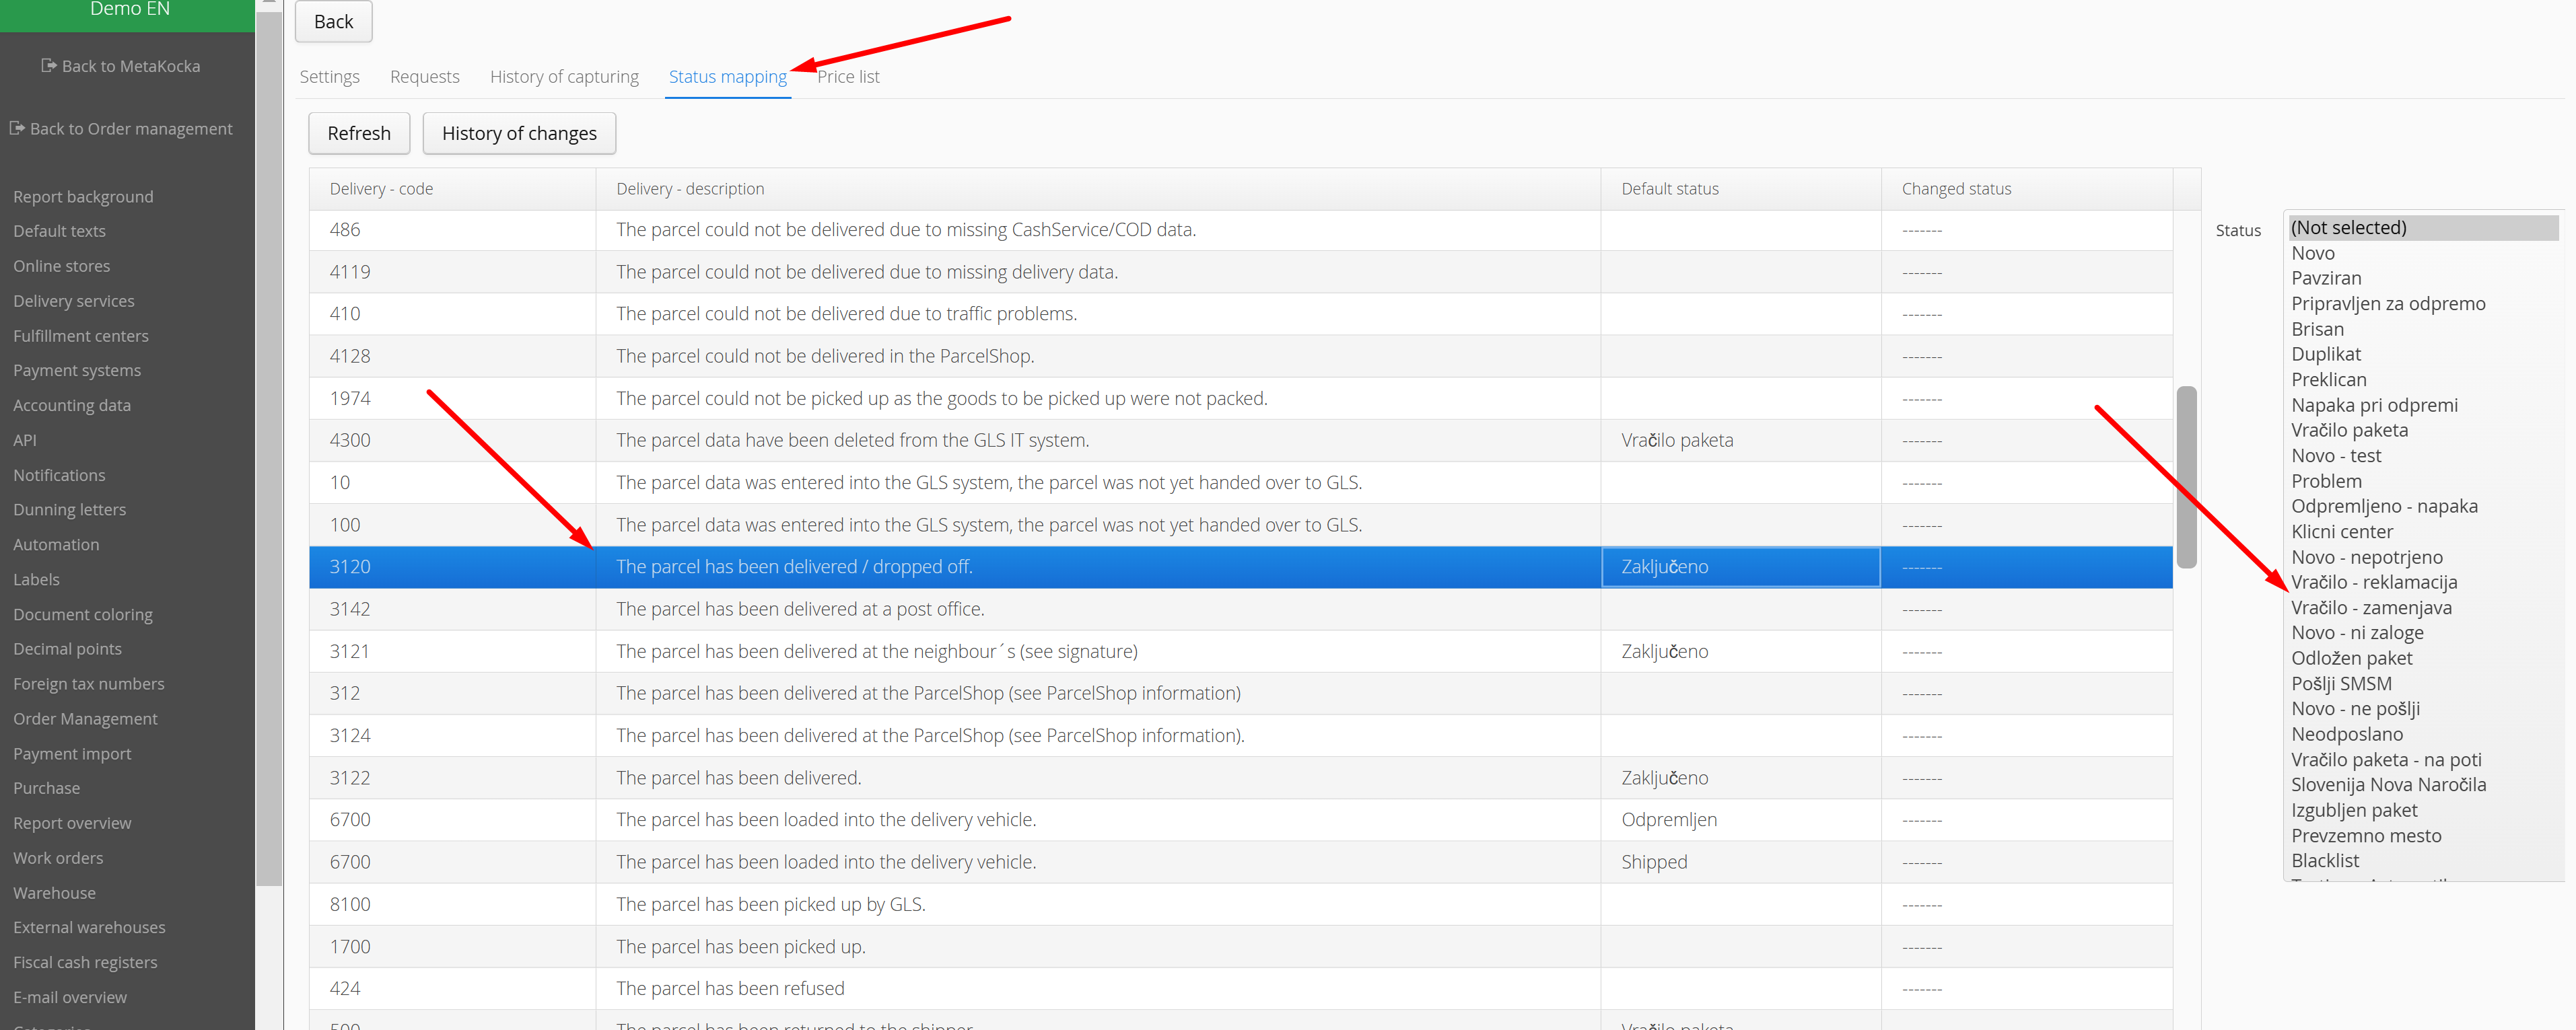Open Automation in sidebar menu

[x=56, y=544]
